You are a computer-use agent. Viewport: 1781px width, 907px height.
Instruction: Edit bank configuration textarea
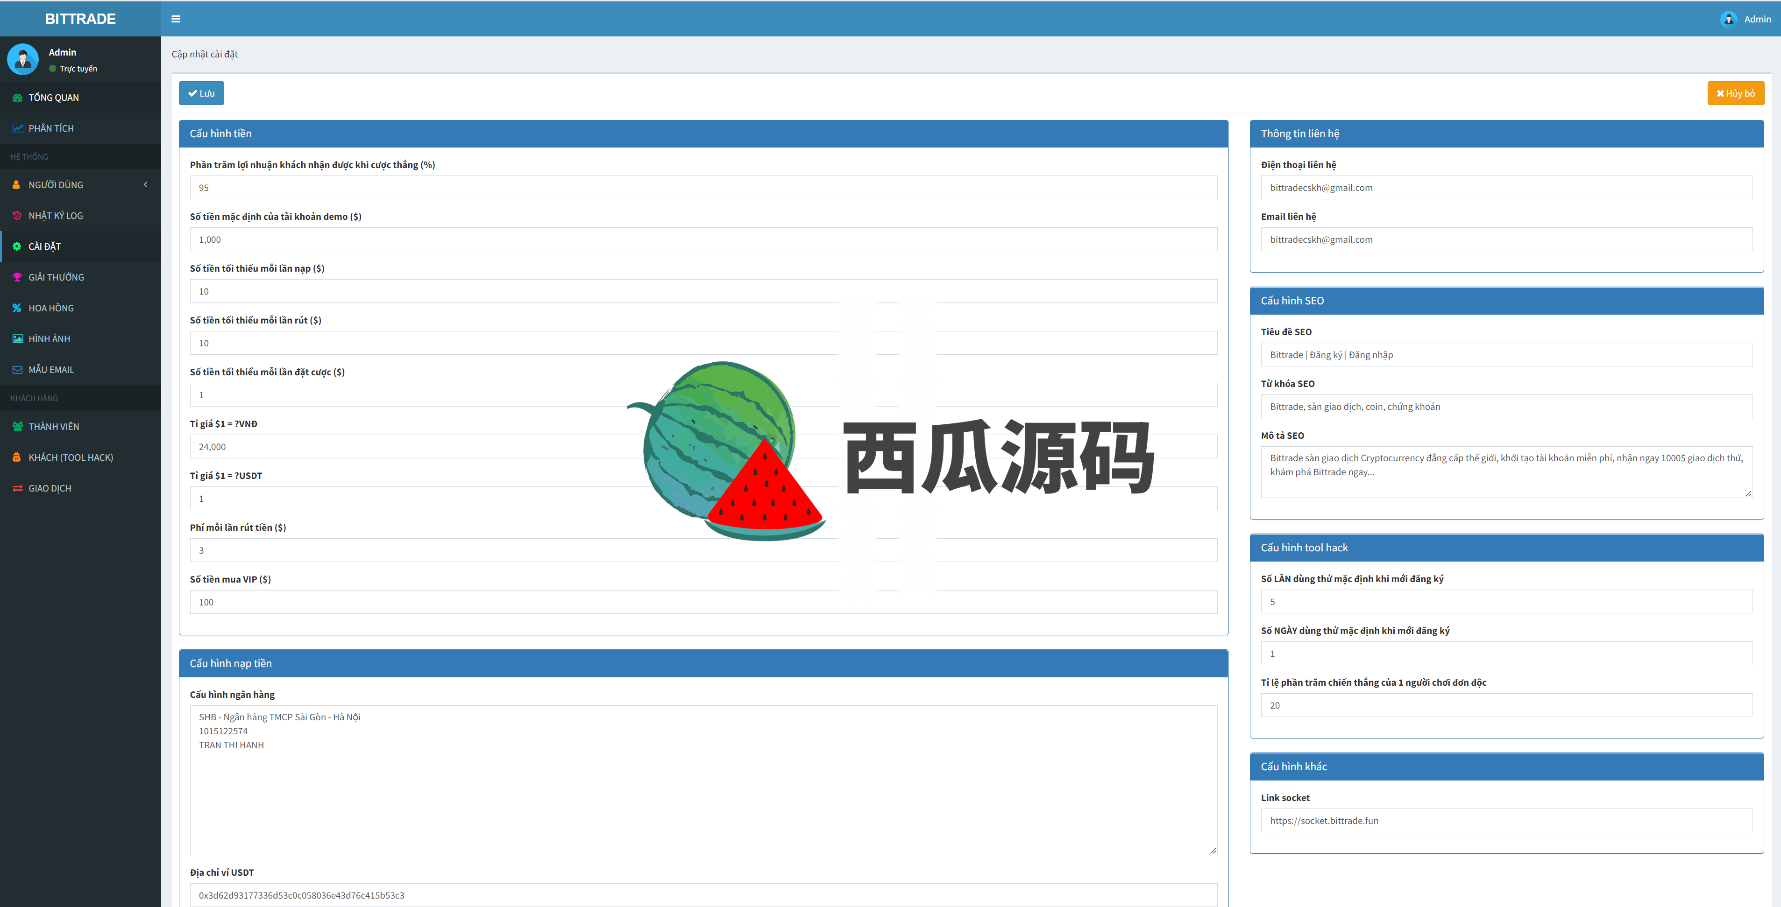click(x=703, y=780)
